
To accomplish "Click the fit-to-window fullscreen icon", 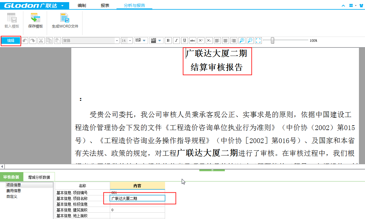I will tap(258, 41).
